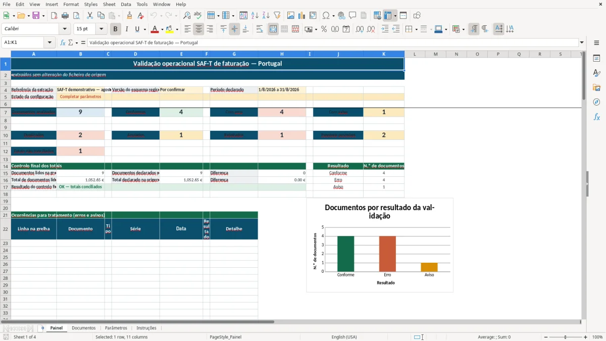
Task: Click Format as Date icon
Action: [x=346, y=29]
